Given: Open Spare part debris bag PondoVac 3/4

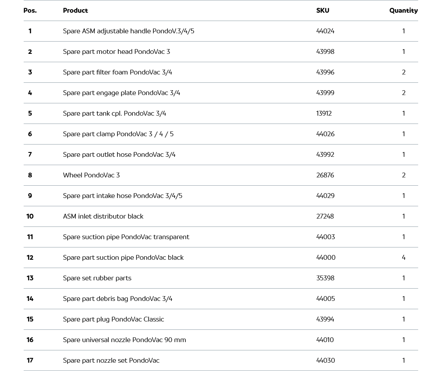Looking at the screenshot, I should click(x=117, y=299).
